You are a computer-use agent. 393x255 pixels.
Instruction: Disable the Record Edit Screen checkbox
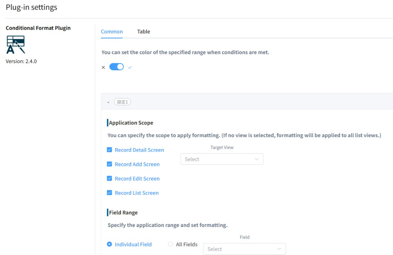tap(109, 179)
